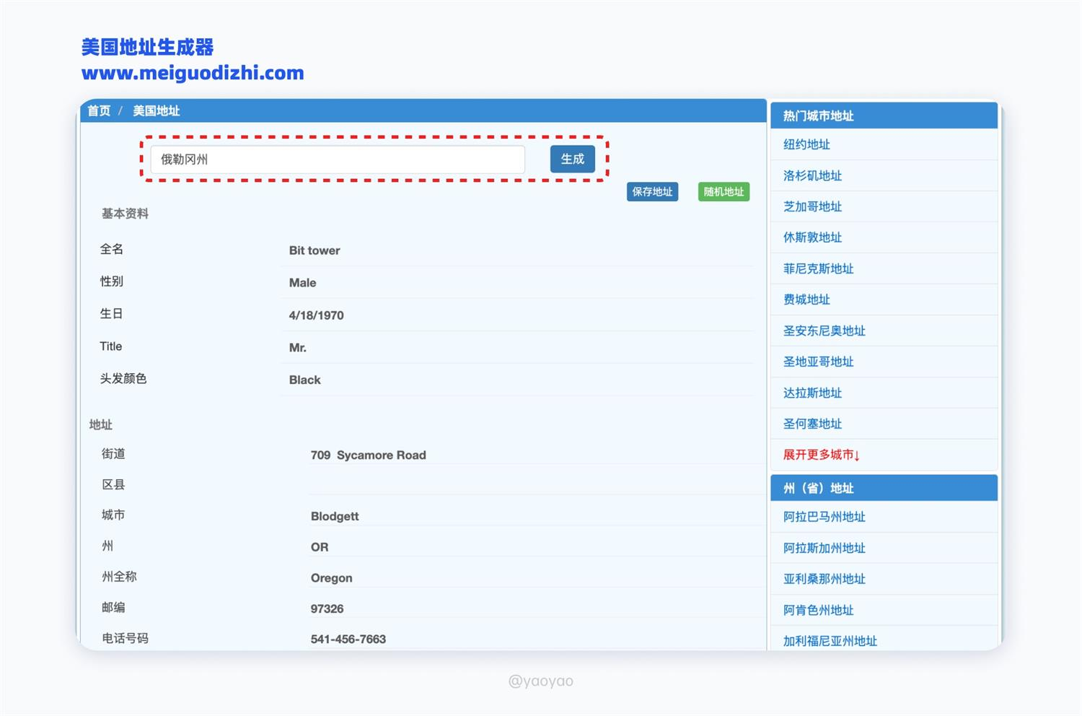This screenshot has width=1082, height=716.
Task: Click the gender value Male
Action: click(302, 283)
